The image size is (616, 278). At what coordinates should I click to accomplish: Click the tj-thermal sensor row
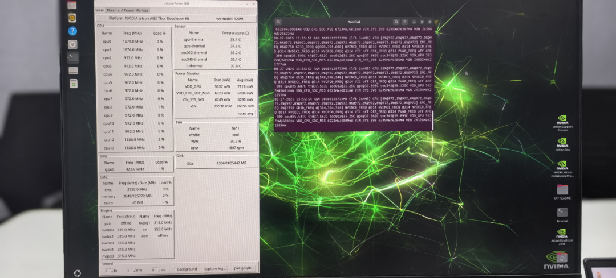click(216, 66)
